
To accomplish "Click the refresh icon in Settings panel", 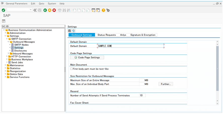I will pyautogui.click(x=73, y=31).
